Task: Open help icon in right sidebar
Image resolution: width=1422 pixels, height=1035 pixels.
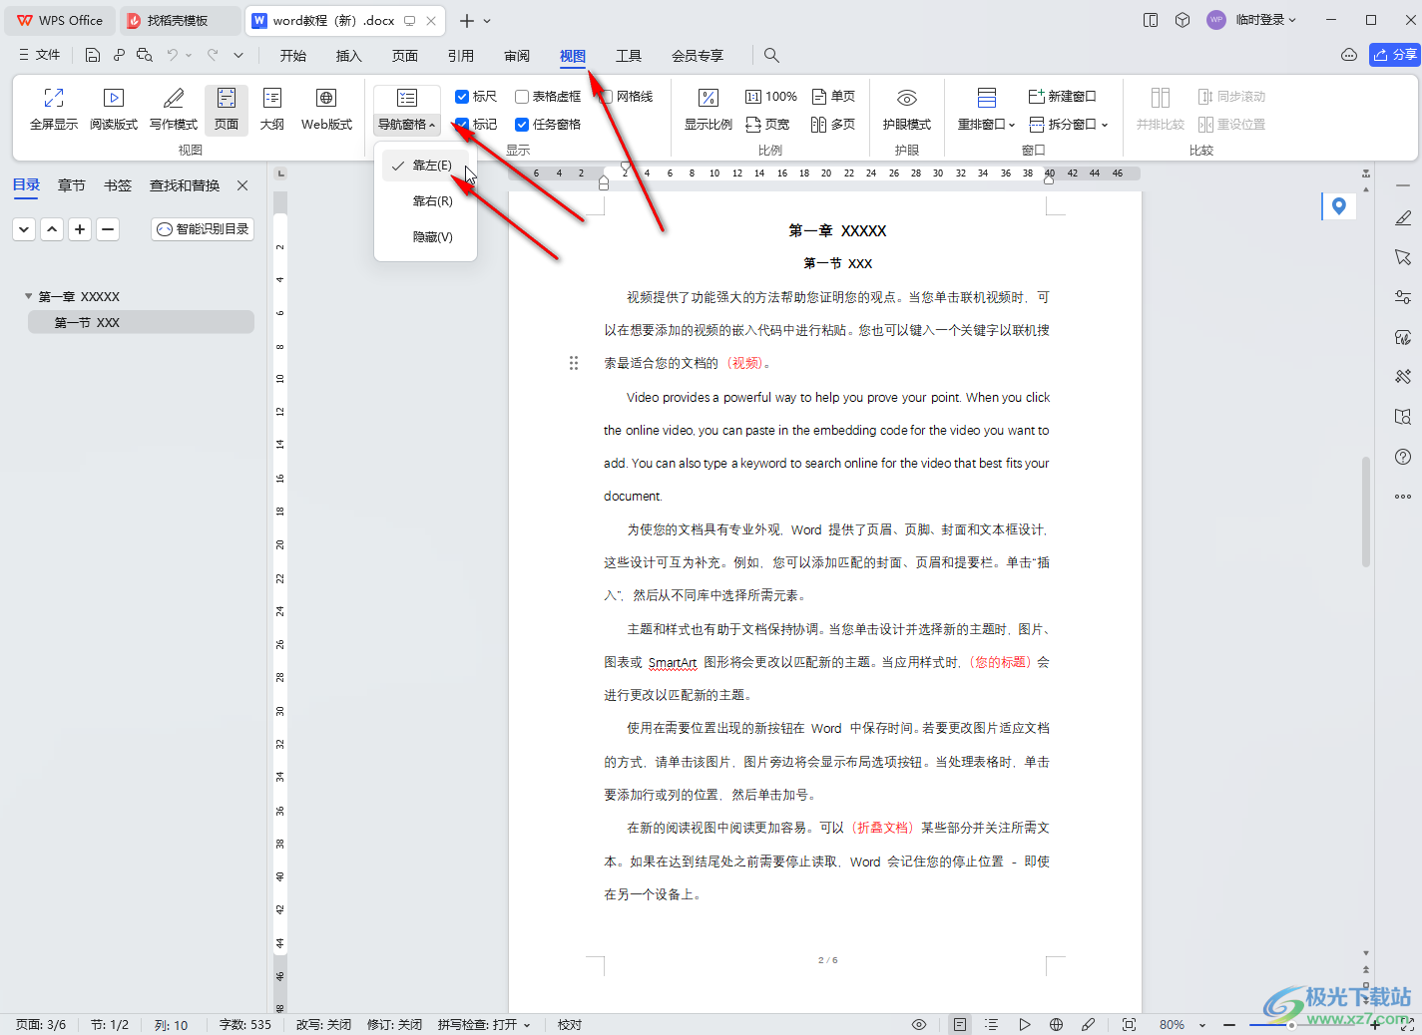Action: 1403,457
